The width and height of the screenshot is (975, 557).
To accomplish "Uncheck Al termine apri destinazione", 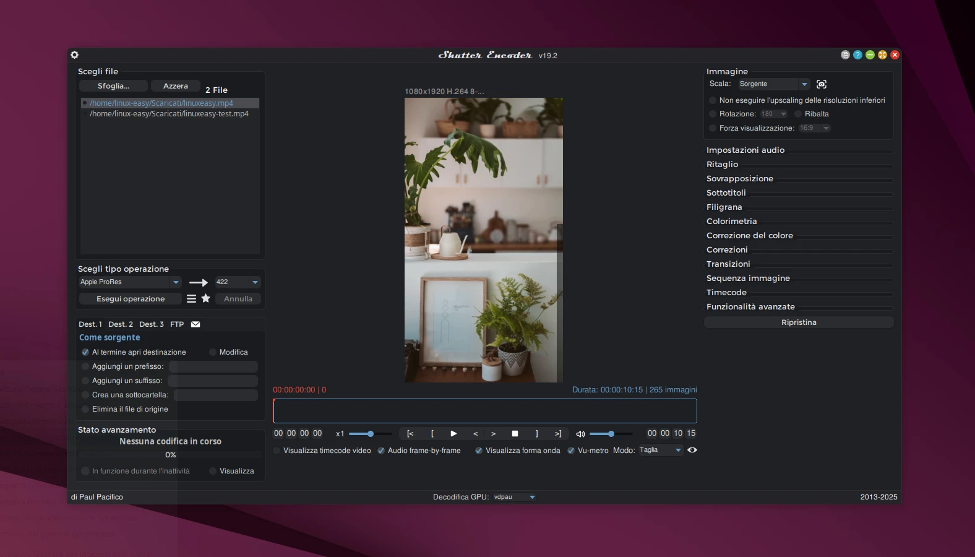I will point(85,352).
